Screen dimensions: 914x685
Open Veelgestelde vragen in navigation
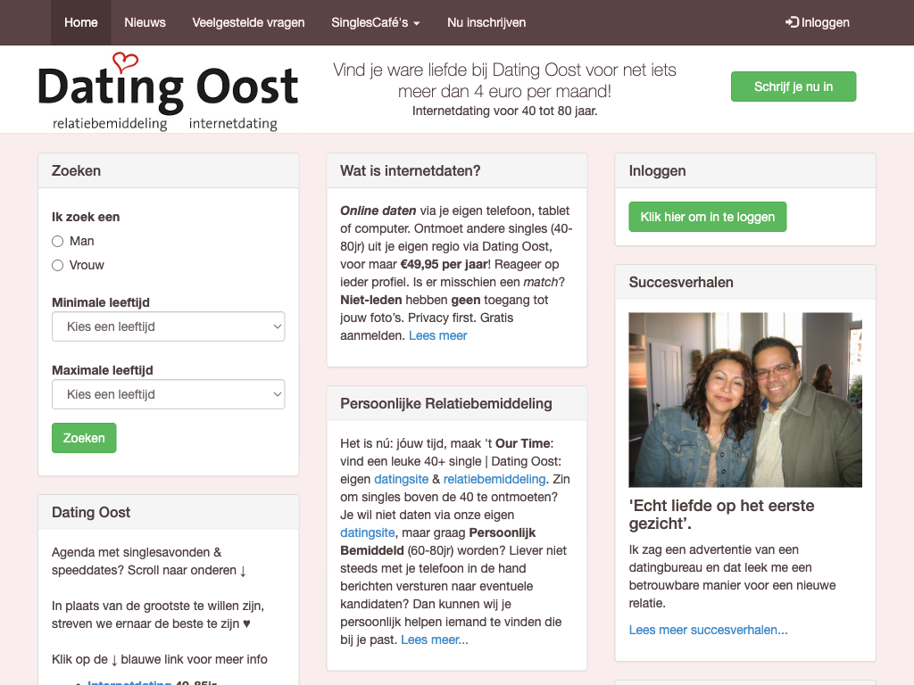pos(248,22)
